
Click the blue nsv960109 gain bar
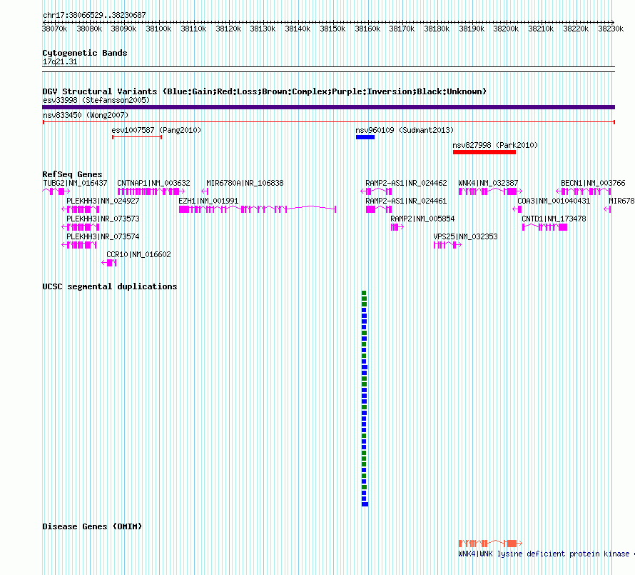(x=365, y=137)
